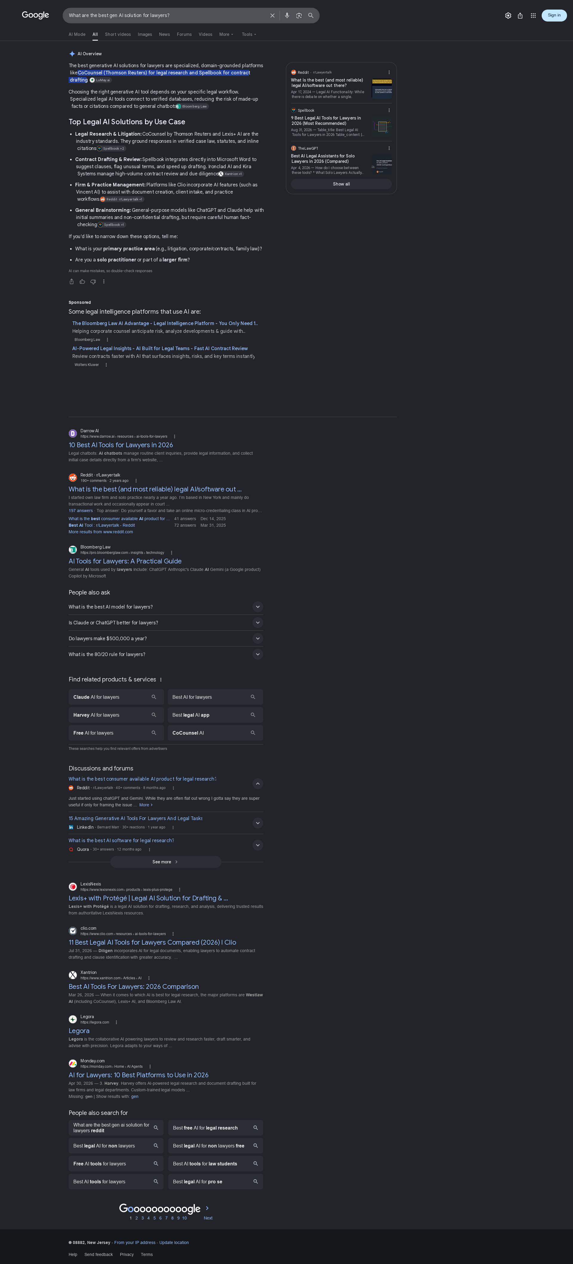Click Show all sources button
The image size is (573, 1264).
[341, 184]
